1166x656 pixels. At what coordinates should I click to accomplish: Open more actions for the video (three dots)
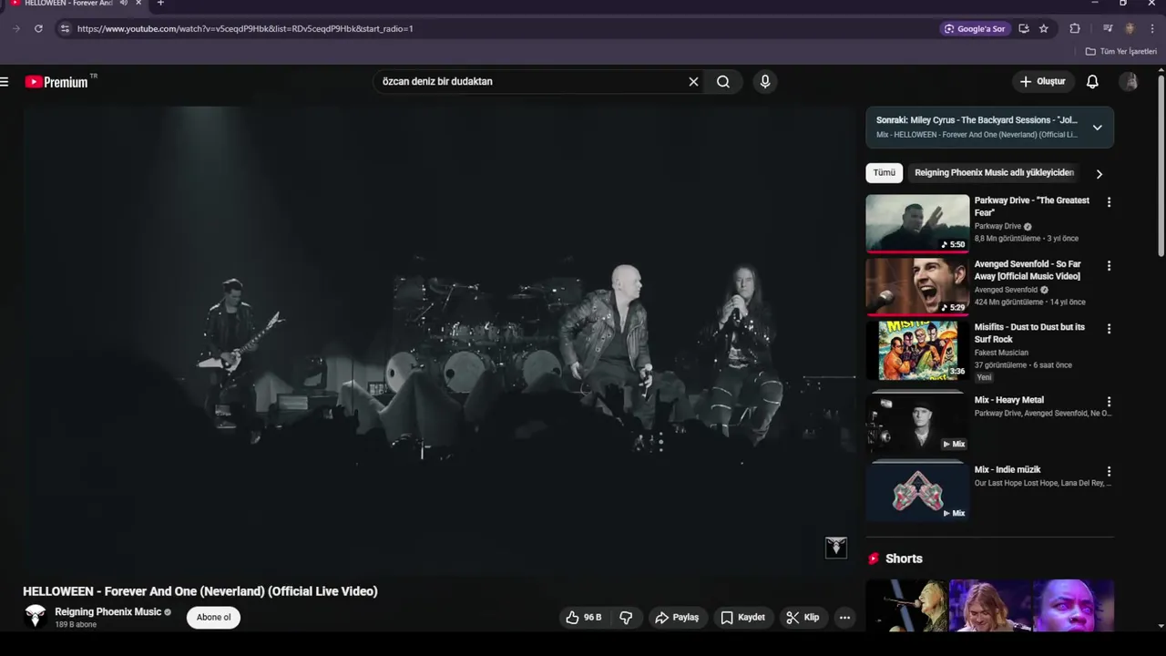pos(844,617)
